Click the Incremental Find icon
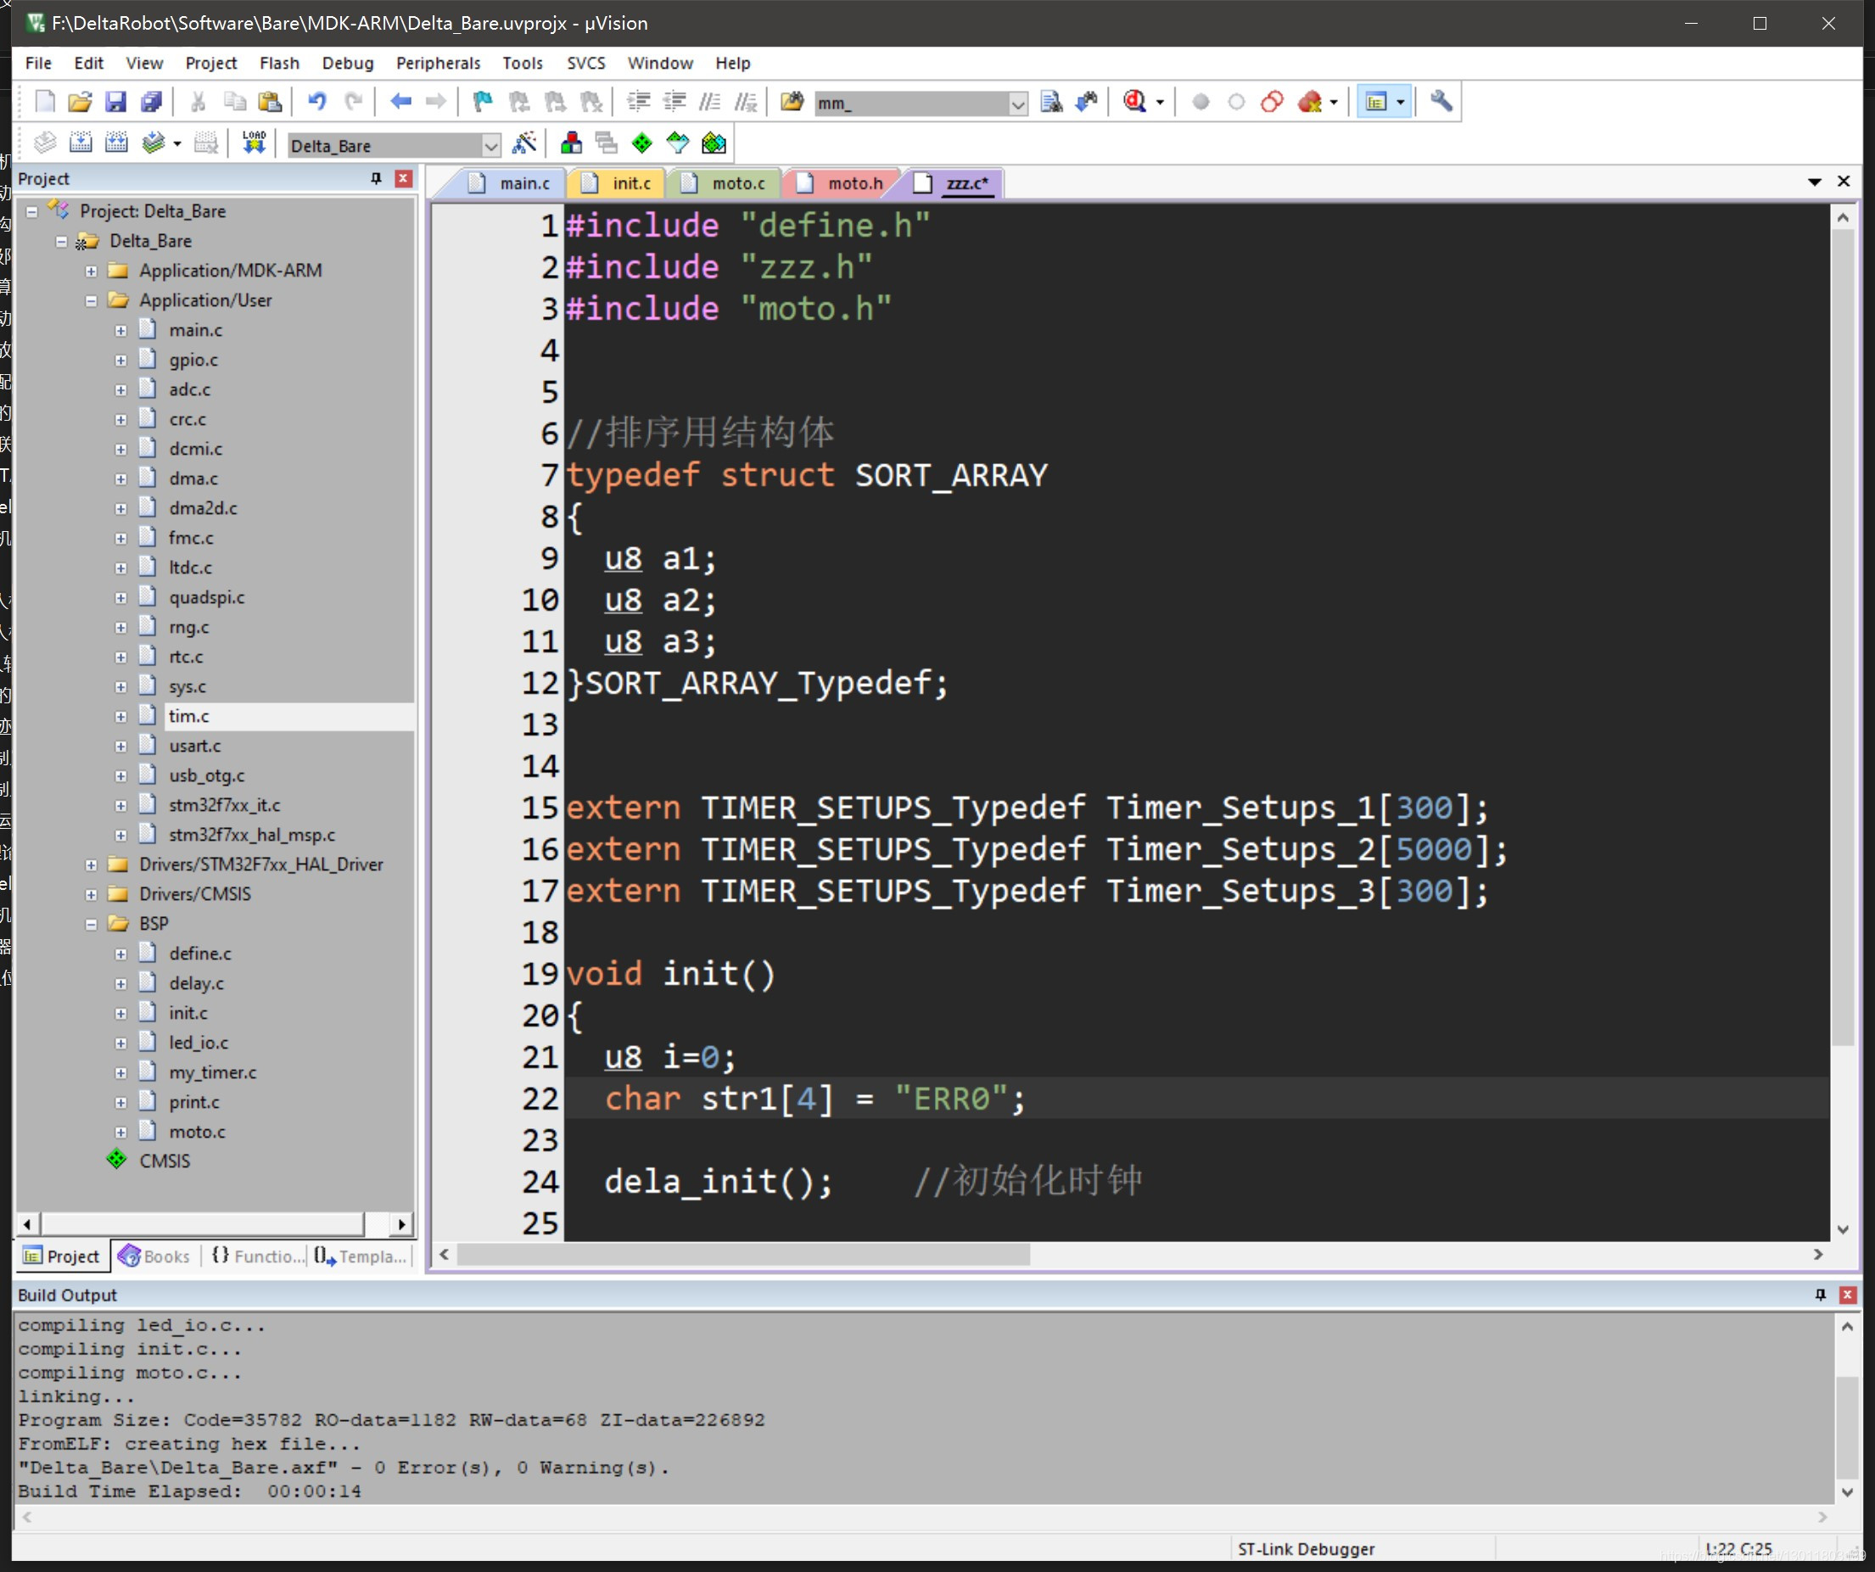 click(x=1087, y=102)
